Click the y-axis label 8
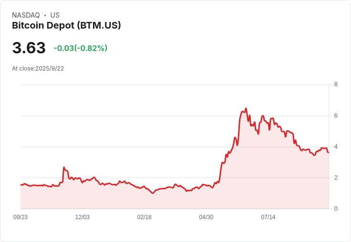 coord(336,84)
